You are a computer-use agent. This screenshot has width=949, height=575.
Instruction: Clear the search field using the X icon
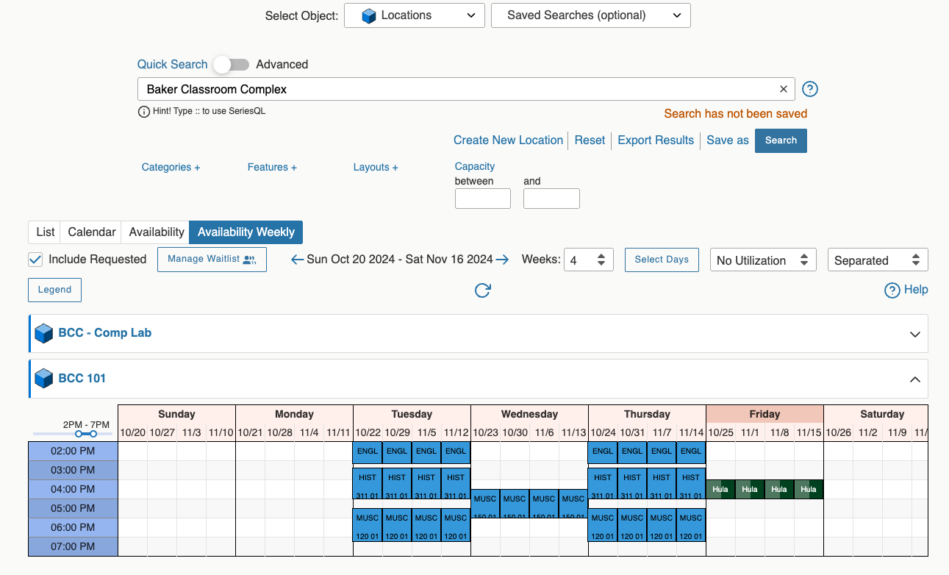pos(783,89)
